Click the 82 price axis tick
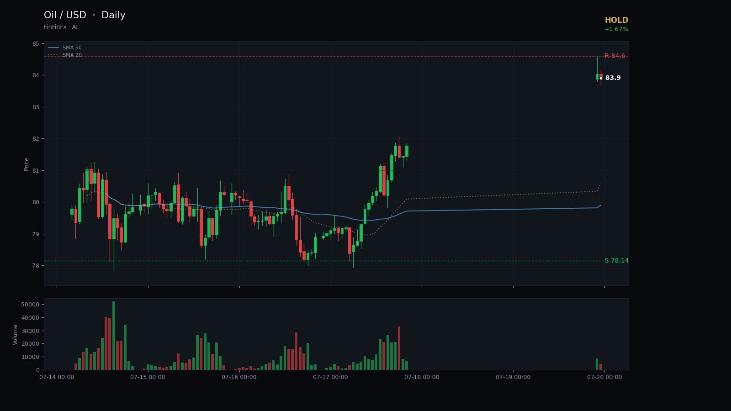 point(36,139)
